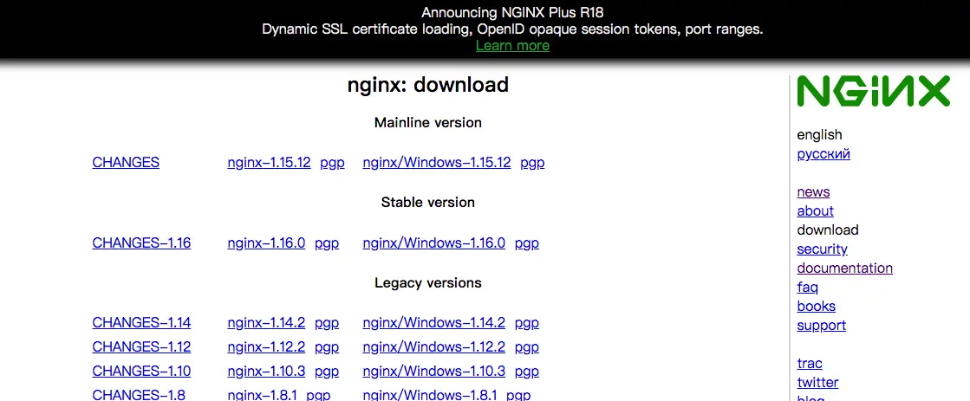This screenshot has width=970, height=401.
Task: Open security page in sidebar
Action: pyautogui.click(x=822, y=249)
